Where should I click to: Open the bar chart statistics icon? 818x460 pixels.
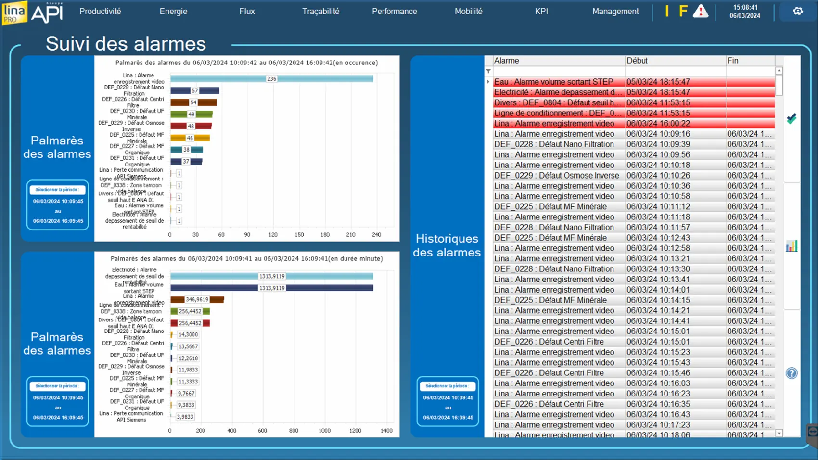[792, 246]
